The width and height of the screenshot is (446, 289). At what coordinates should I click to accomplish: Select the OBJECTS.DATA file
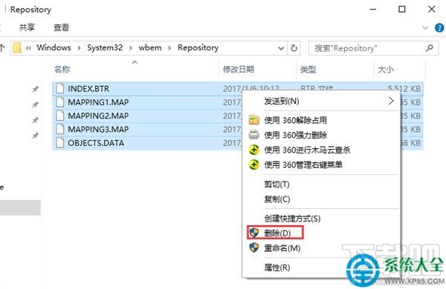[x=96, y=143]
